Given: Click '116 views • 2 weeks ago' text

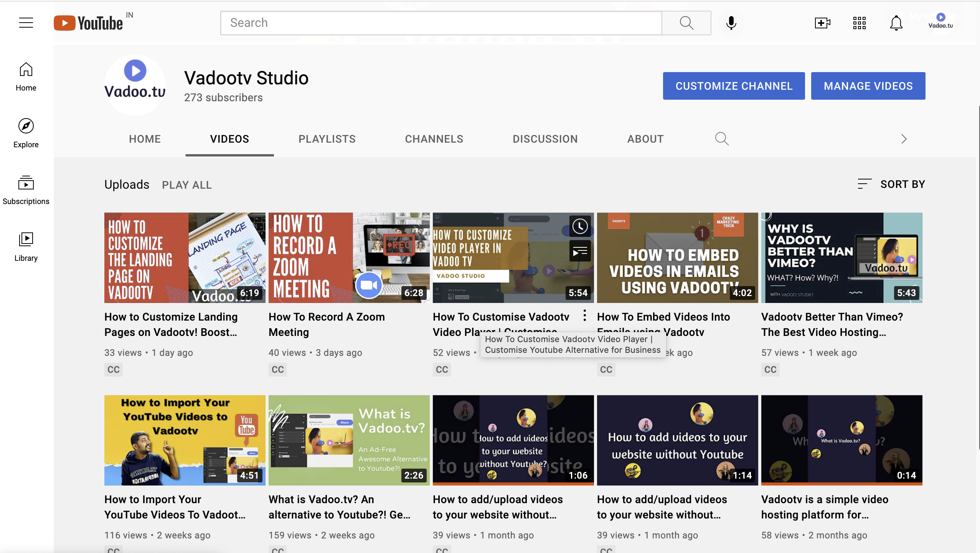Looking at the screenshot, I should pos(157,535).
